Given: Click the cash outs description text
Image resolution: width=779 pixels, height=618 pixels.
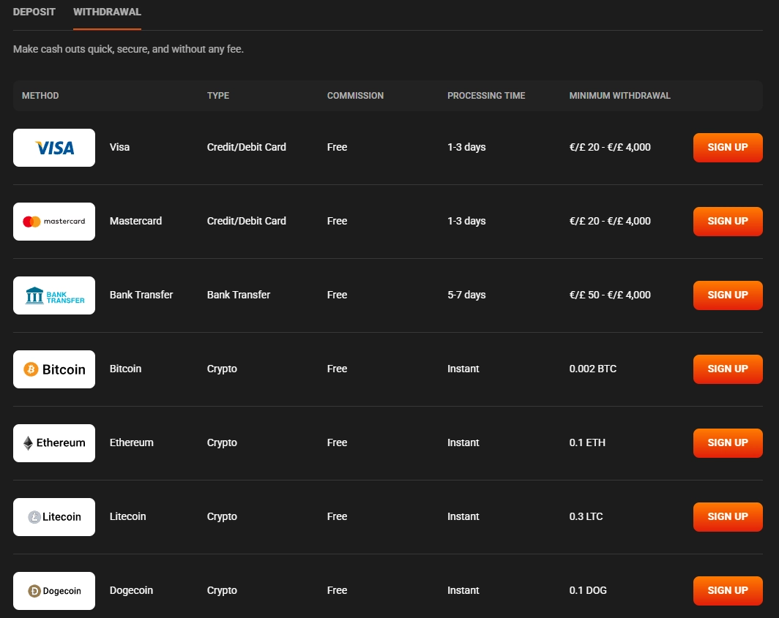Looking at the screenshot, I should coord(128,49).
